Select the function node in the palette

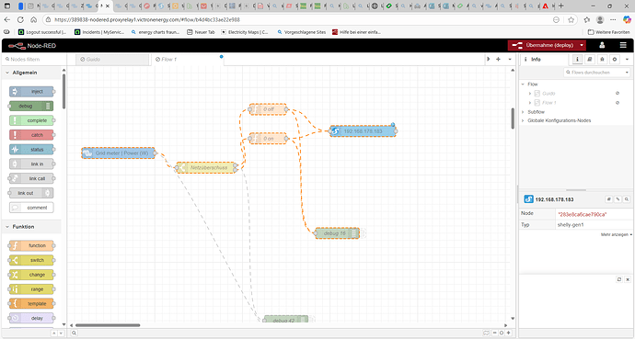pos(31,245)
